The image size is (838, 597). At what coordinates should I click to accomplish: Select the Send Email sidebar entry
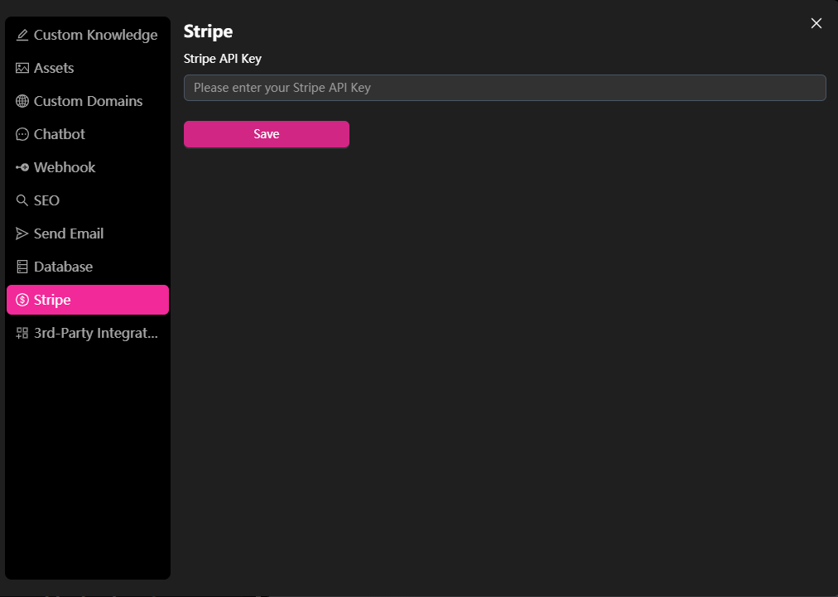click(x=69, y=234)
